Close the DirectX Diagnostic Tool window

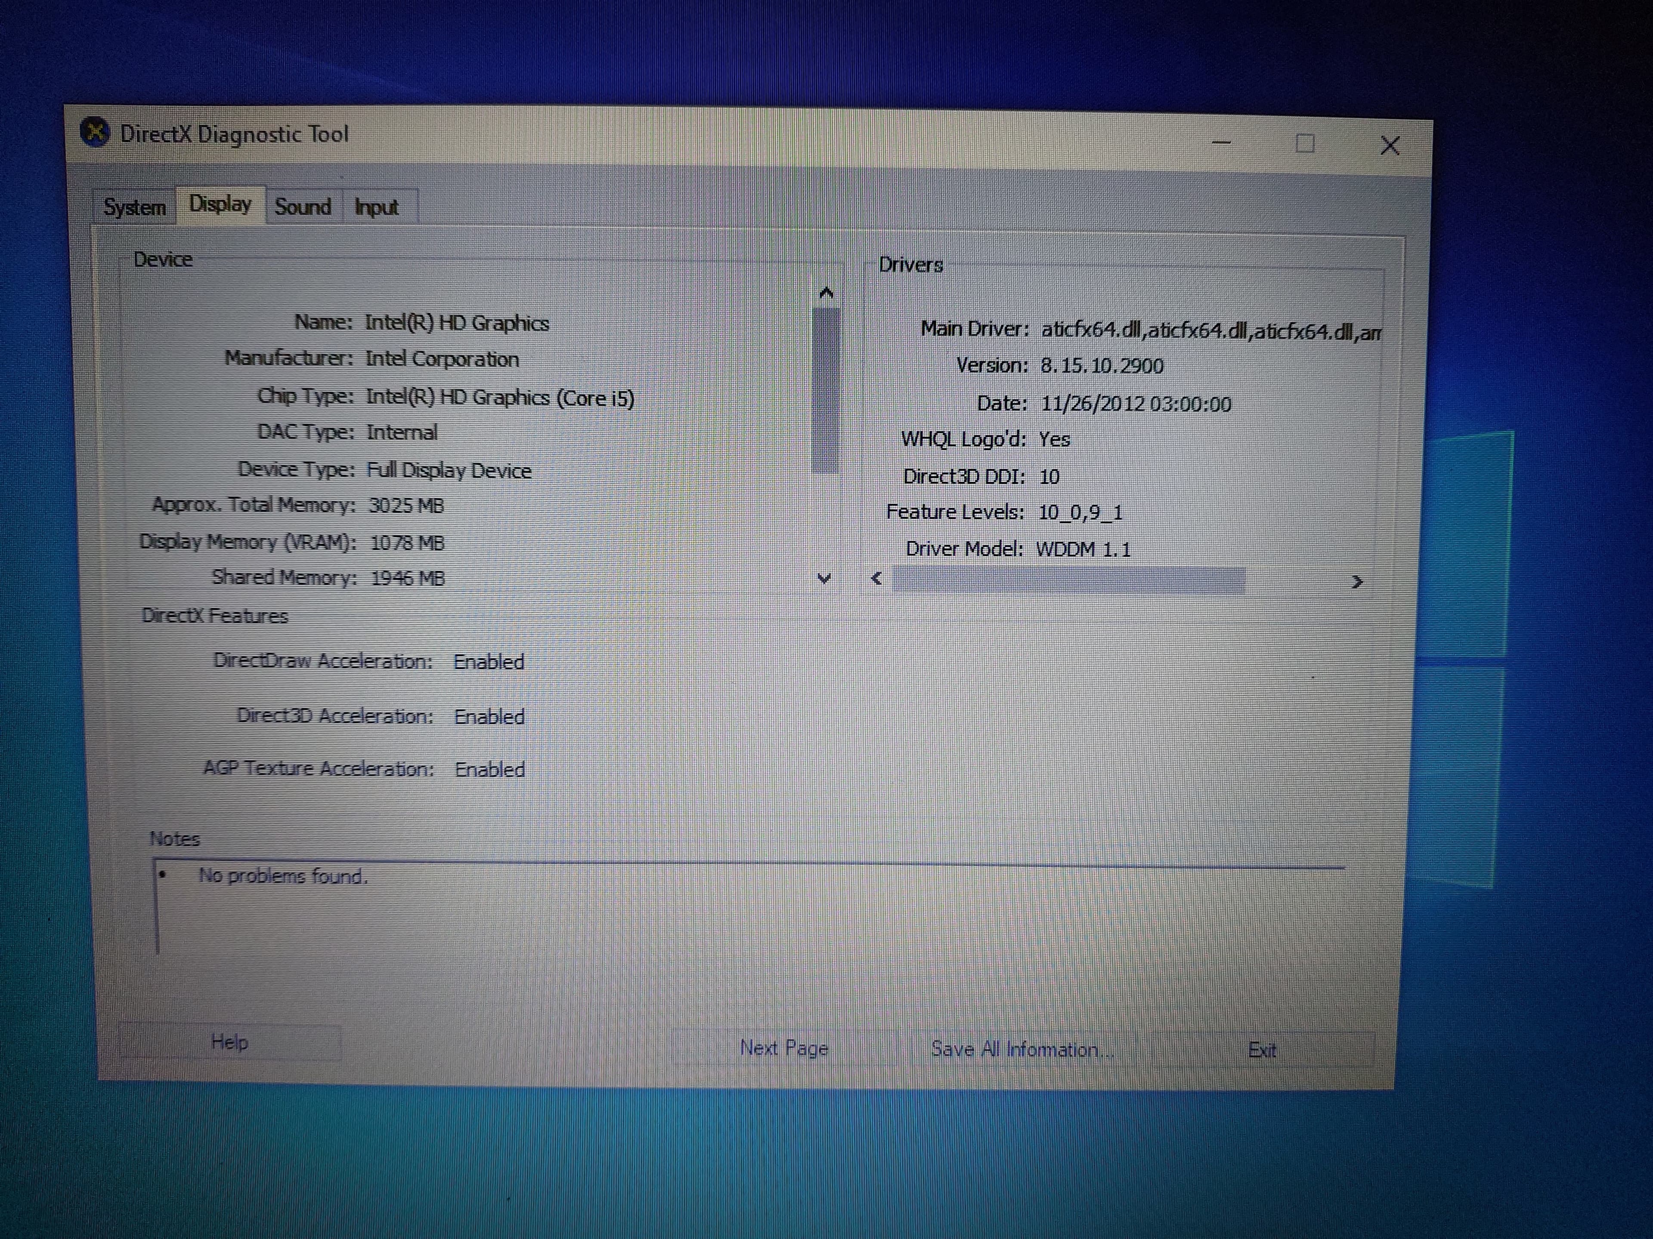(x=1390, y=146)
